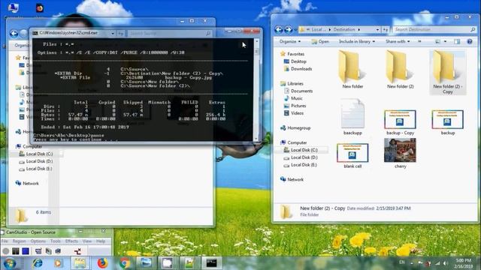
Task: Expand Local breadcrumb arrow in address bar
Action: click(x=330, y=29)
